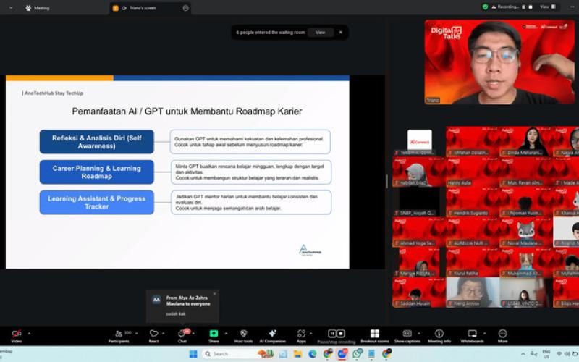Launch the AI Companion
This screenshot has height=362, width=579.
(x=272, y=334)
